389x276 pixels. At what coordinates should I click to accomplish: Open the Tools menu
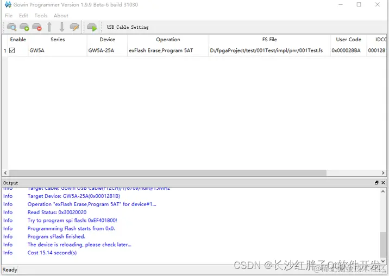pos(41,15)
